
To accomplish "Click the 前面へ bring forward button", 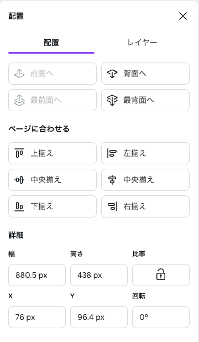I will point(53,74).
